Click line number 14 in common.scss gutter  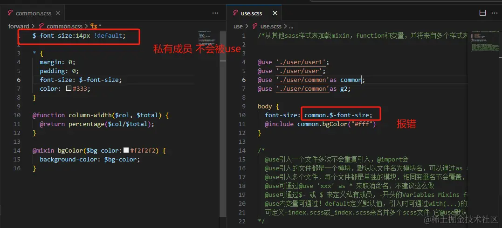pos(17,150)
